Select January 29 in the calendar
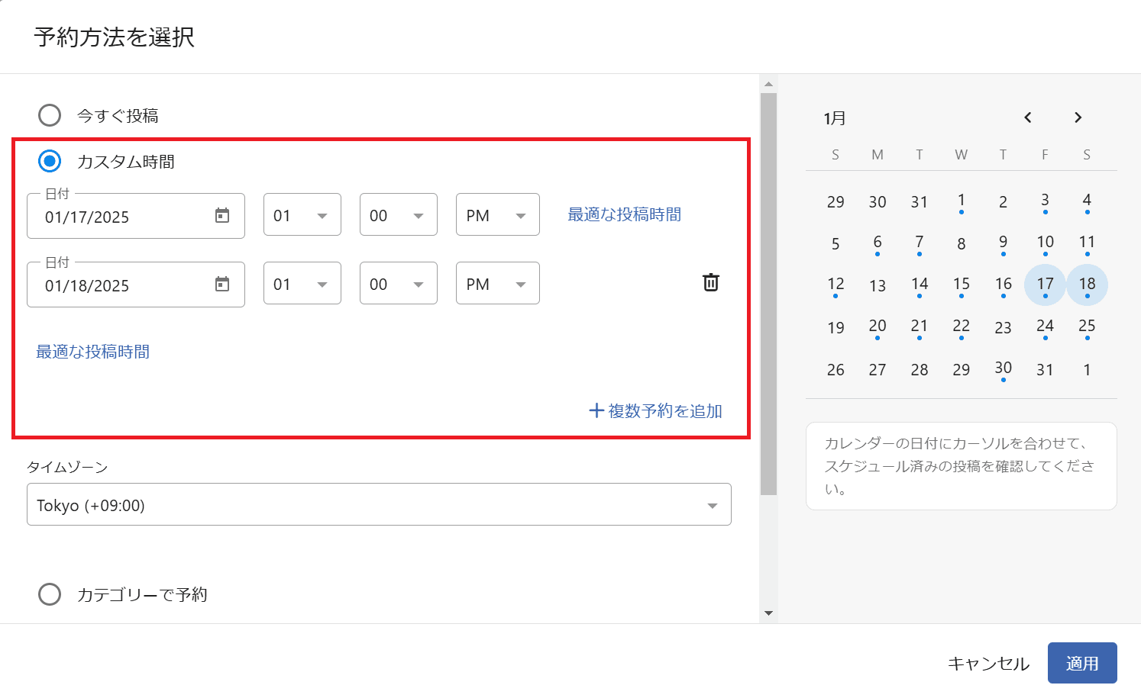 [x=962, y=369]
